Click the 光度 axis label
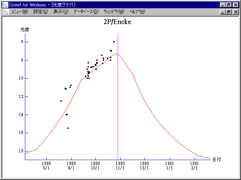 pos(25,30)
